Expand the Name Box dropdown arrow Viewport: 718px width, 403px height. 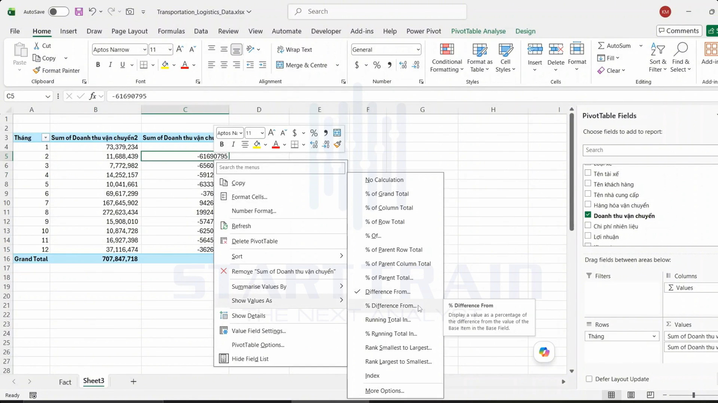pos(48,96)
